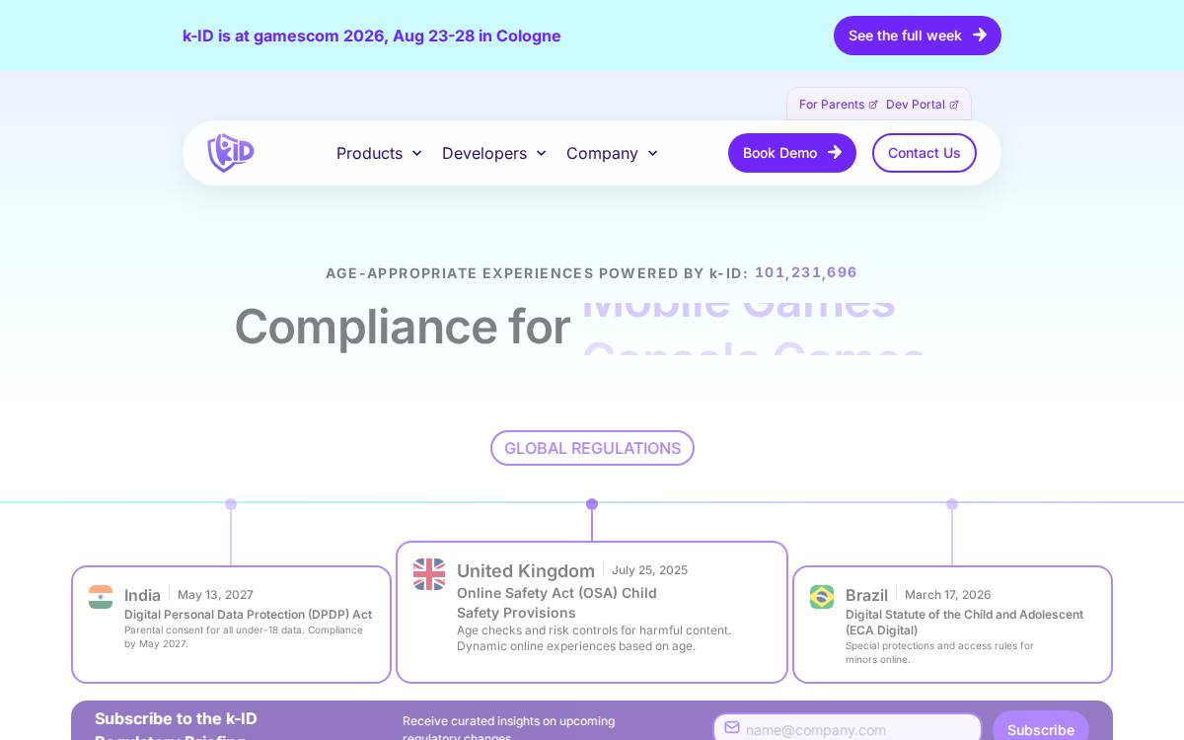Click the 101,231,696 counter value
Viewport: 1184px width, 740px height.
[x=806, y=272]
